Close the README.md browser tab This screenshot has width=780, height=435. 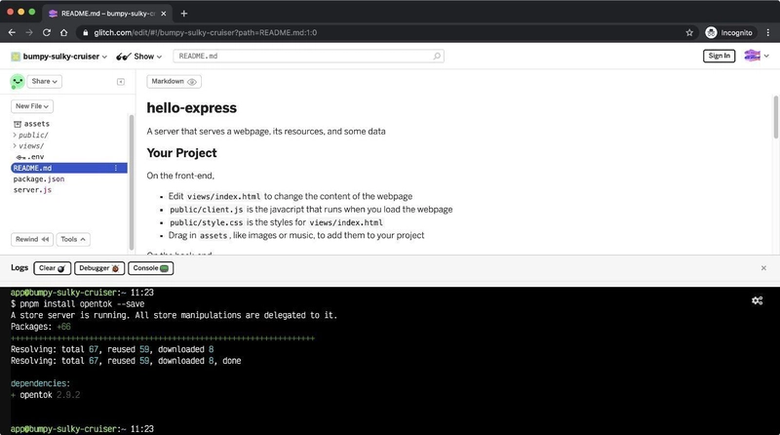[x=163, y=14]
